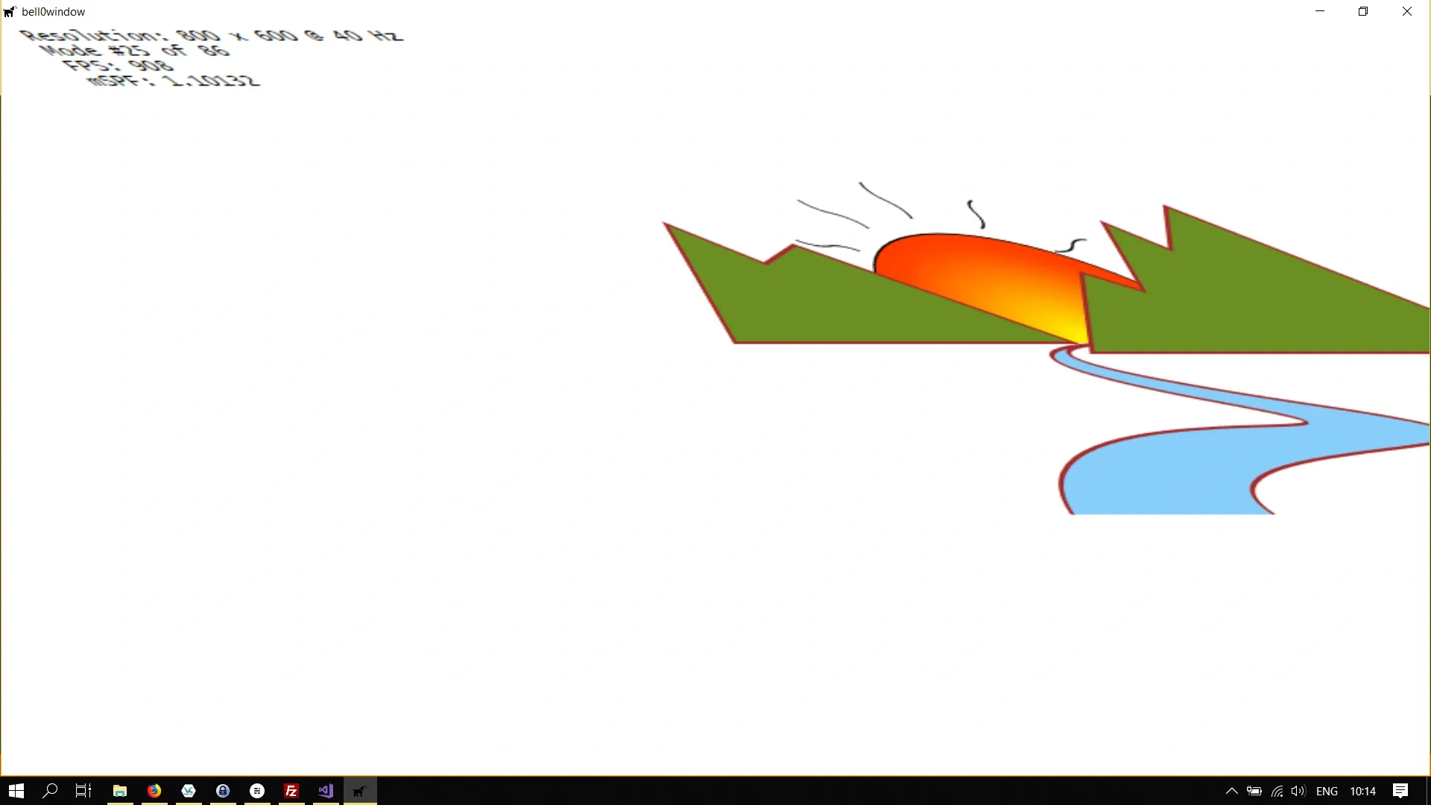Open File Explorer from the taskbar

click(x=120, y=791)
